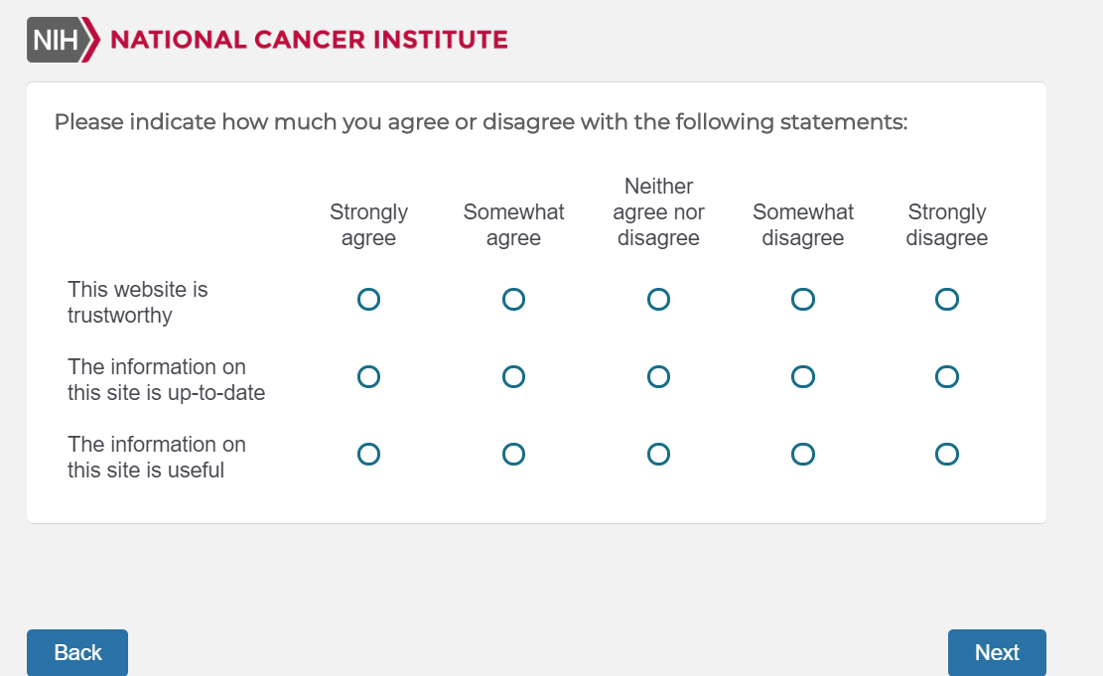1103x676 pixels.
Task: Mark Strongly disagree for website is trustworthy
Action: (947, 300)
